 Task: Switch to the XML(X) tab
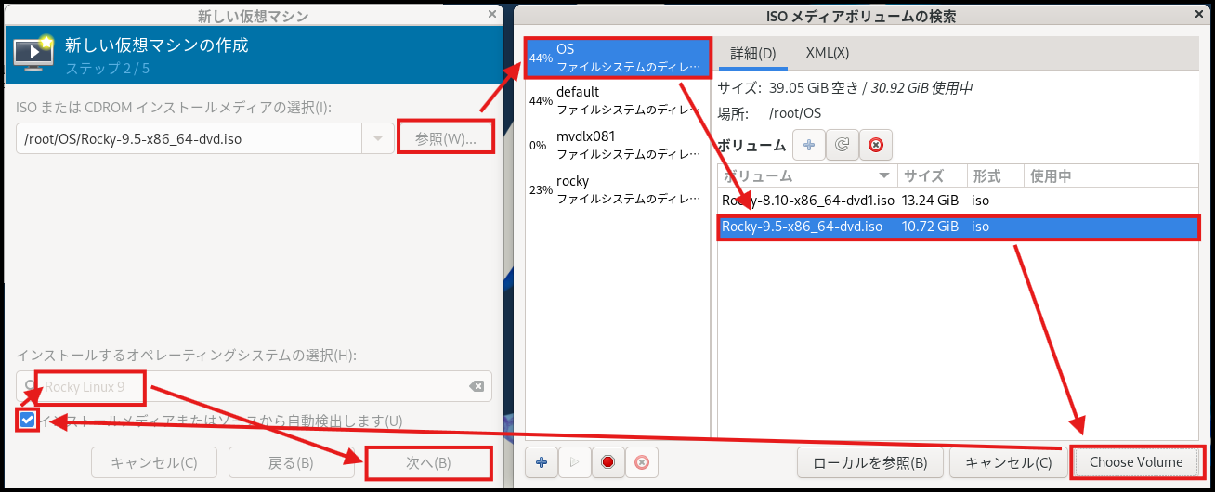pyautogui.click(x=828, y=53)
